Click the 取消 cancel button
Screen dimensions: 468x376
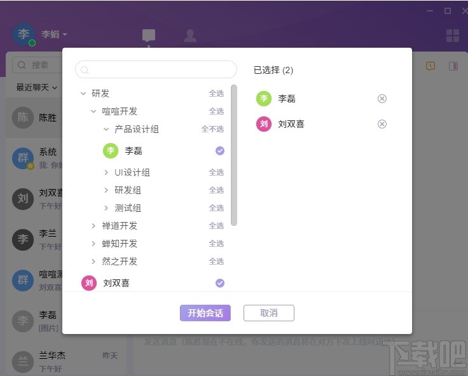(269, 313)
